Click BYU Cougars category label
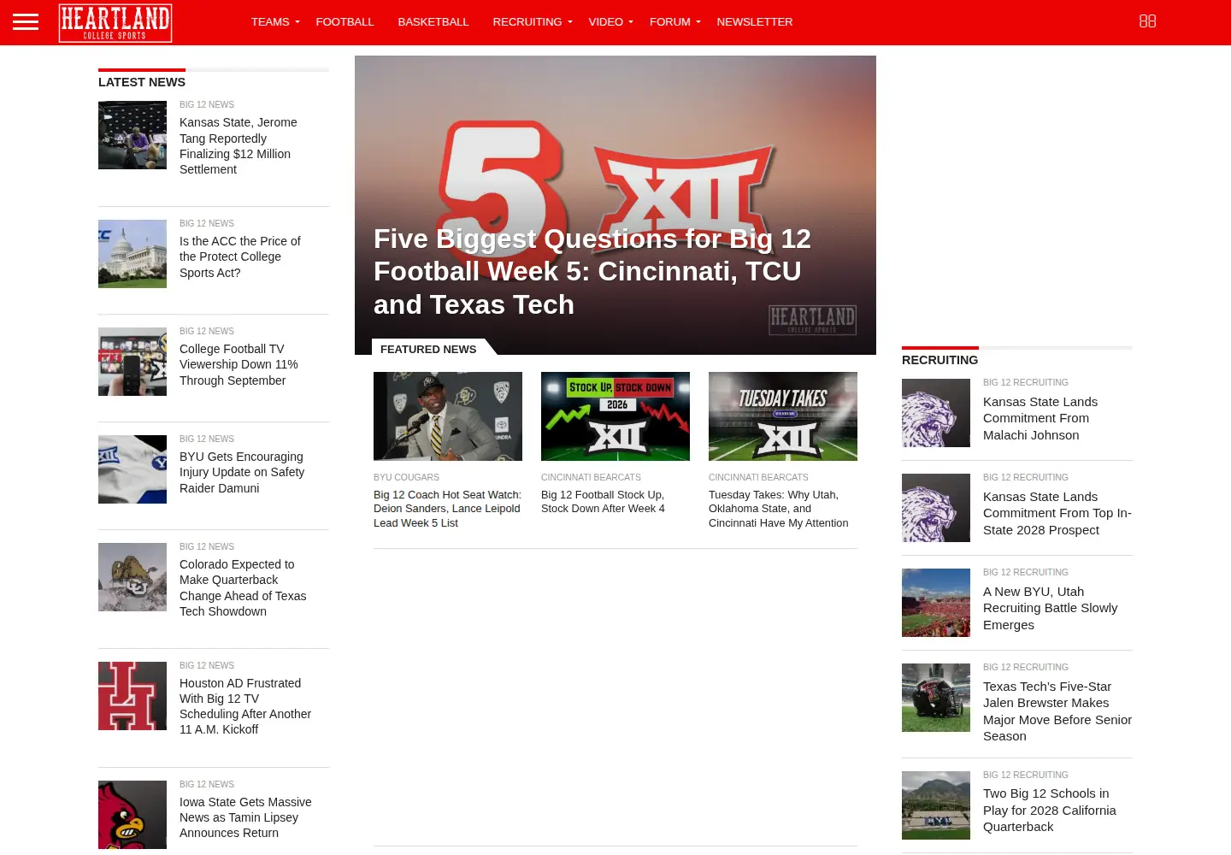 coord(406,477)
